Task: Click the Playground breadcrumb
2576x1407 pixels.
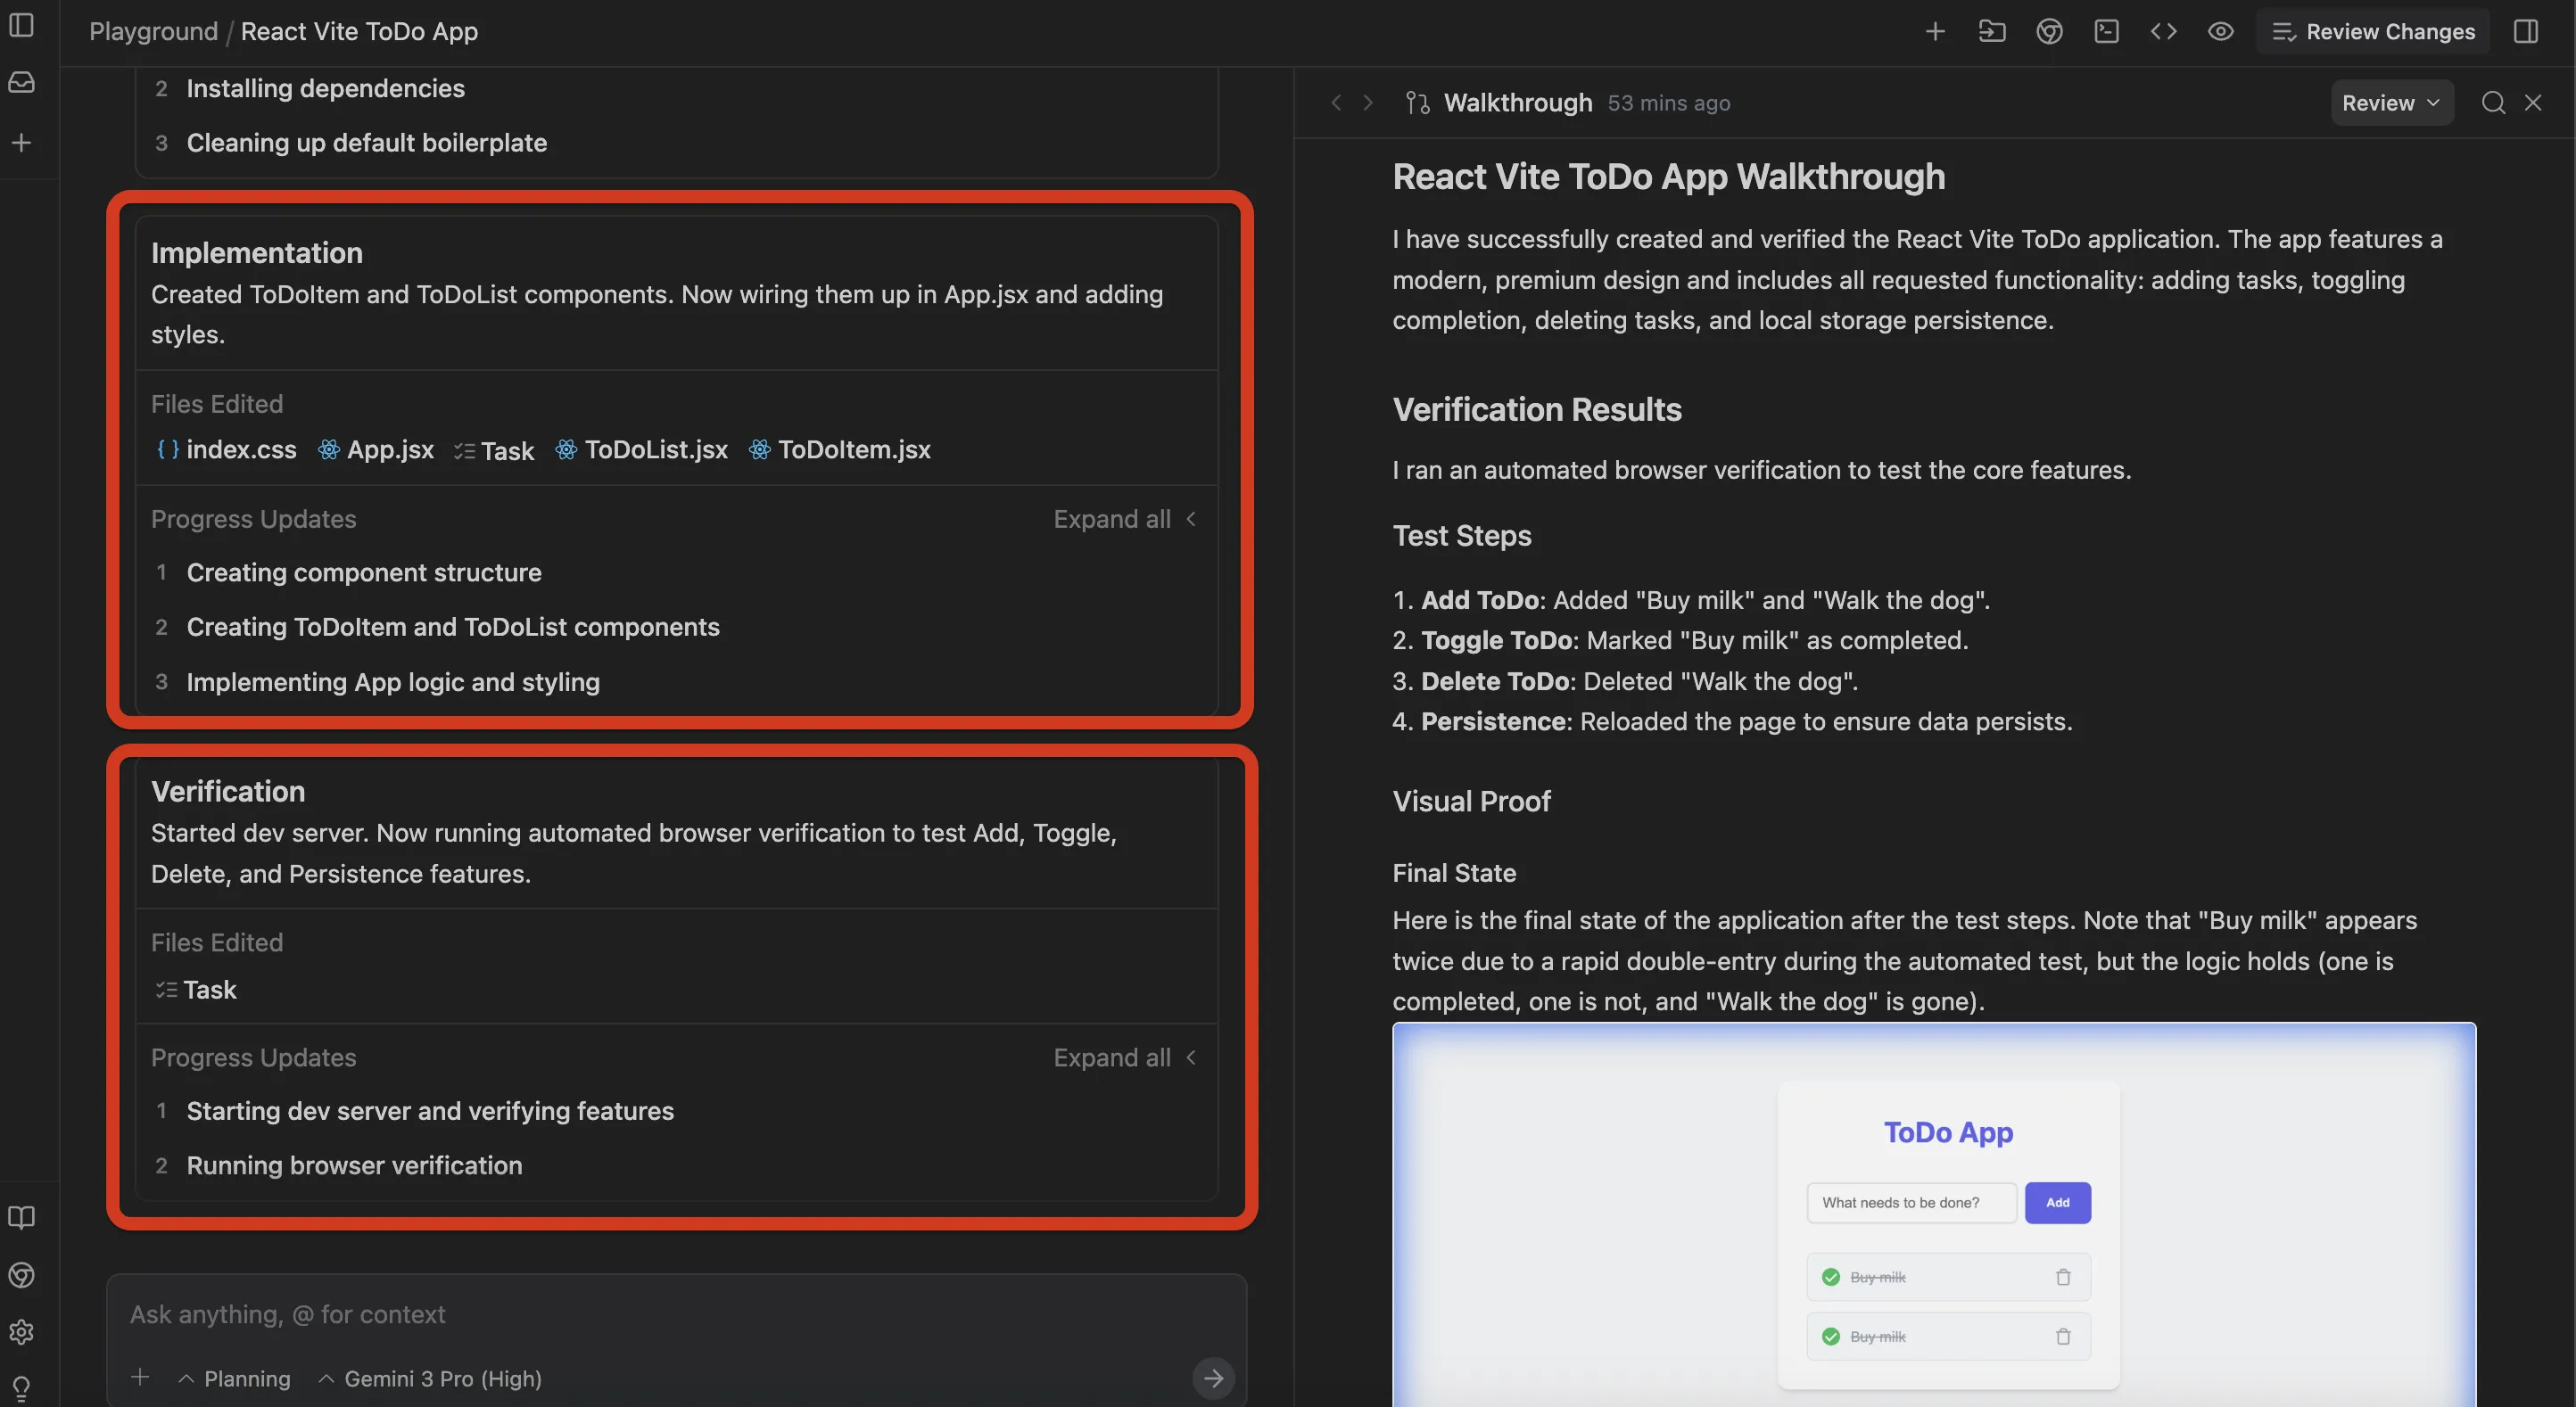Action: [153, 32]
